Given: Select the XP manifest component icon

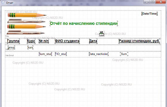Looking at the screenshot, I should pos(102,34).
